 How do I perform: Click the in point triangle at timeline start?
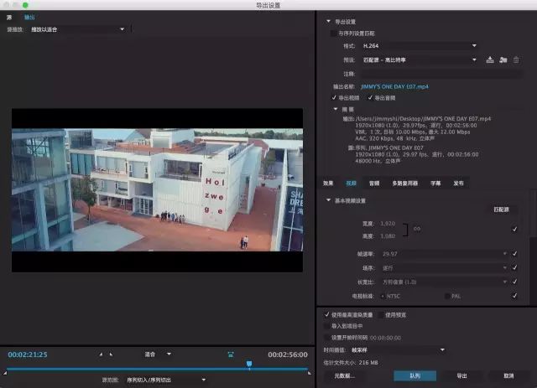pyautogui.click(x=5, y=373)
